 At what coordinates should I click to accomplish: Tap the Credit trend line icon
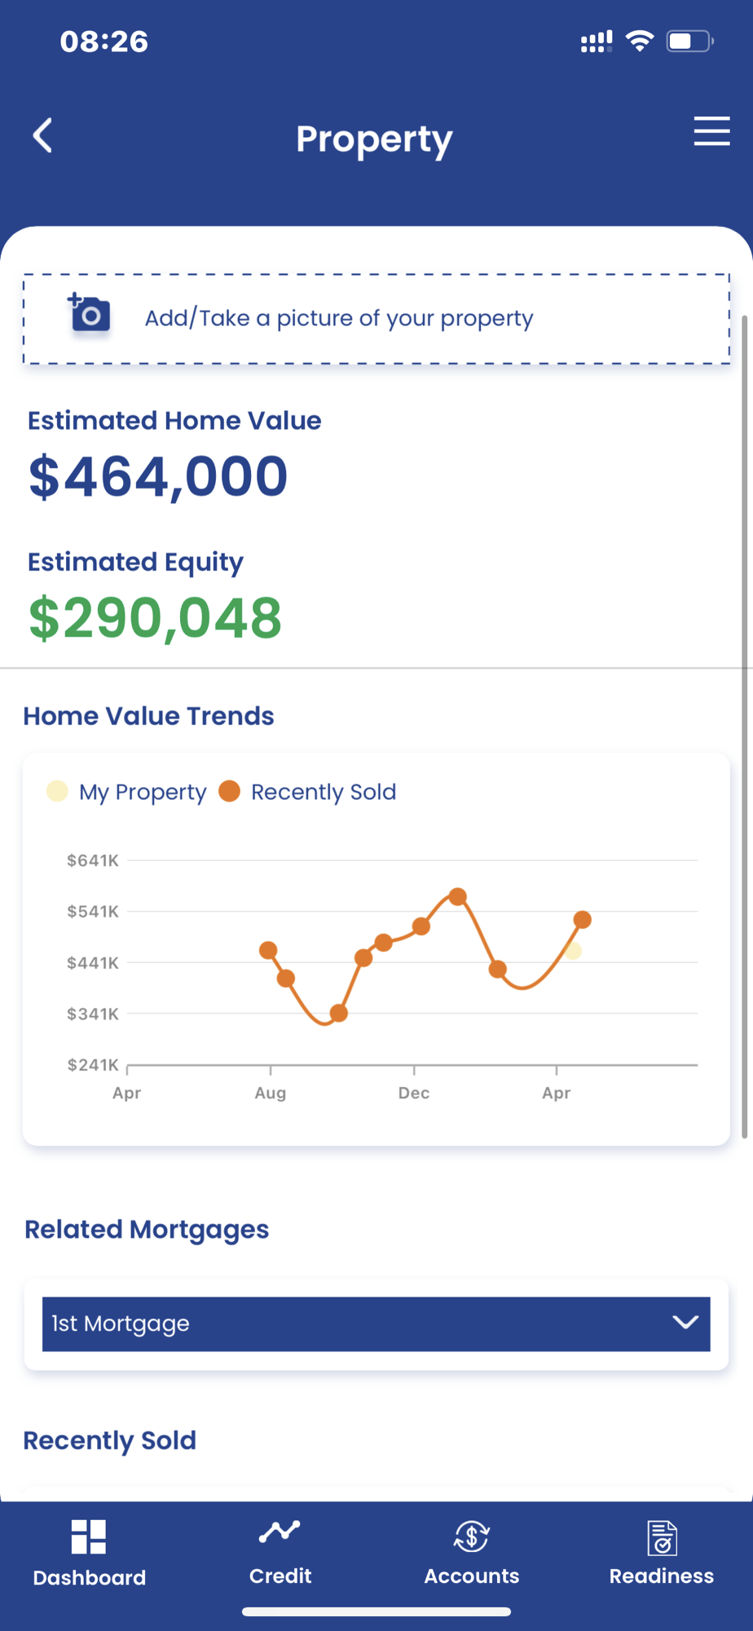coord(280,1532)
